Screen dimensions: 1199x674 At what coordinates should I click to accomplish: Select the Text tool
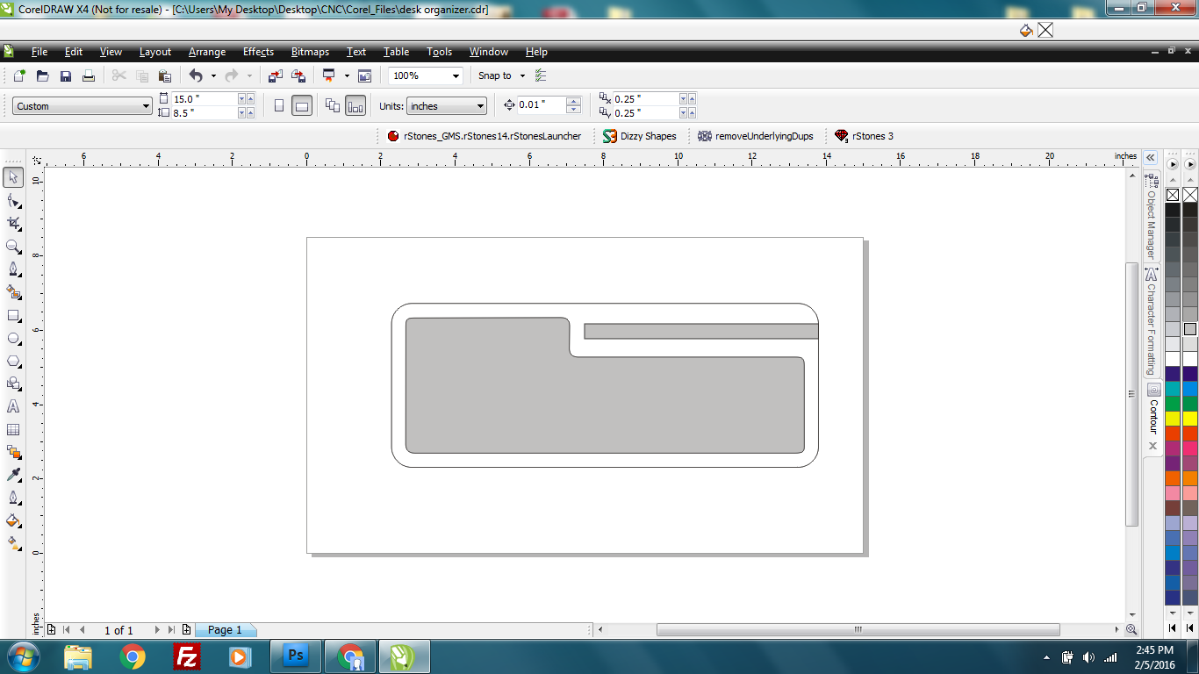tap(13, 406)
